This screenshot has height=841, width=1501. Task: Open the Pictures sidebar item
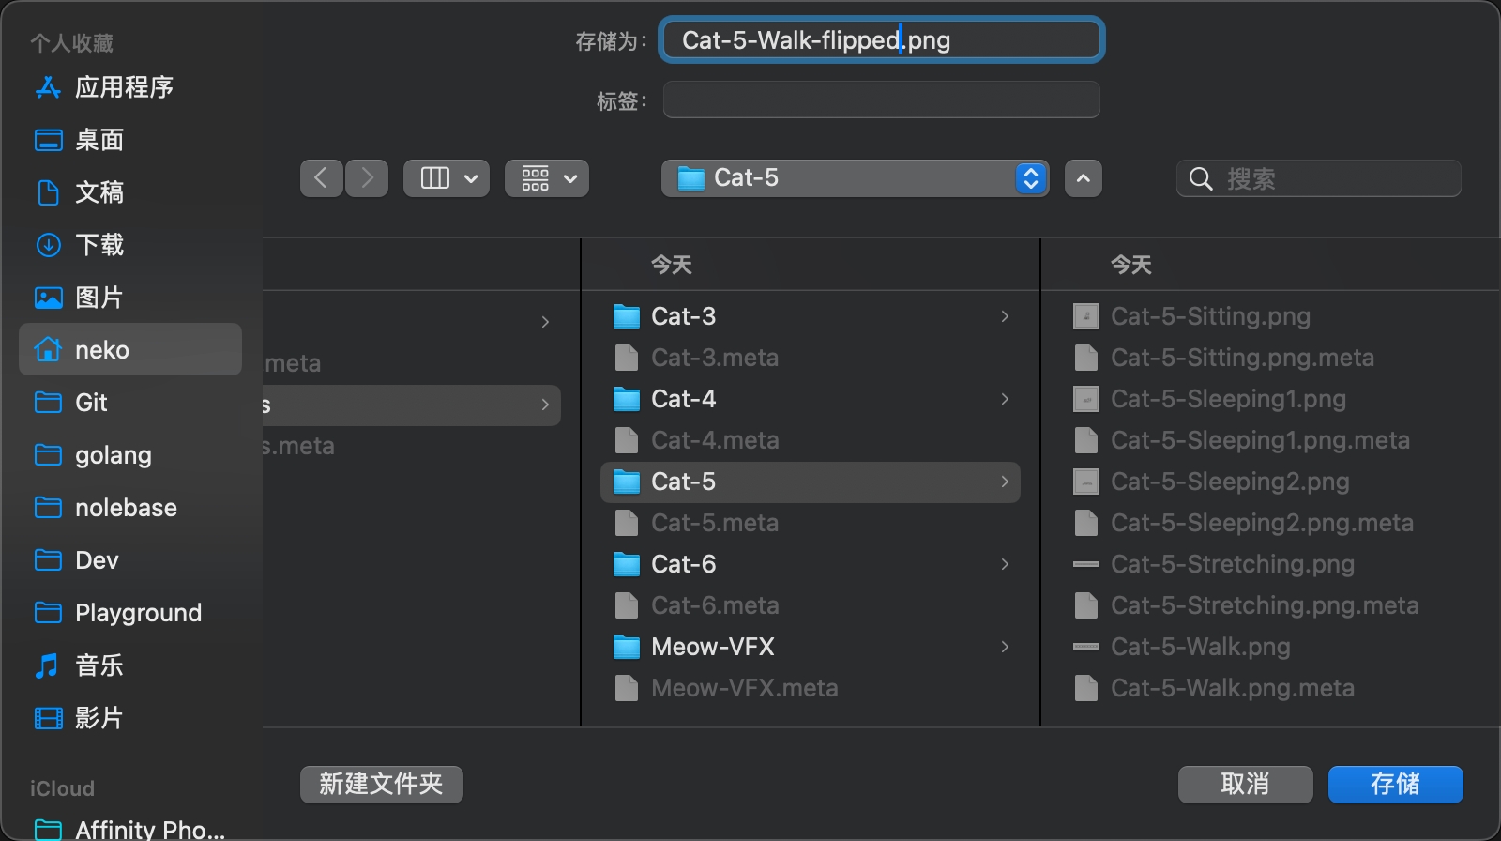pos(99,298)
